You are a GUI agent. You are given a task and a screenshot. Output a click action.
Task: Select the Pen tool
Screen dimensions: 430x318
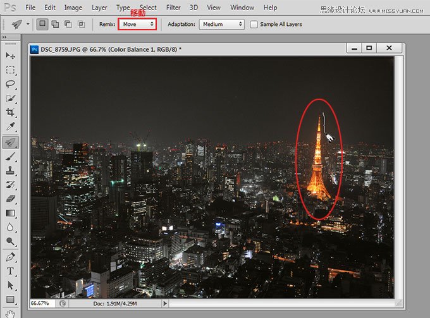coord(11,257)
